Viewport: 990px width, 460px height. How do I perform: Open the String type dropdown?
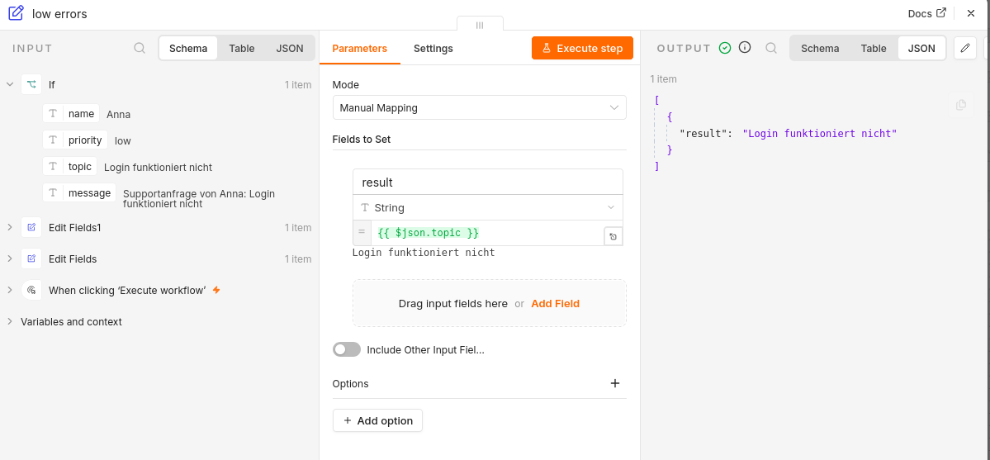[487, 207]
